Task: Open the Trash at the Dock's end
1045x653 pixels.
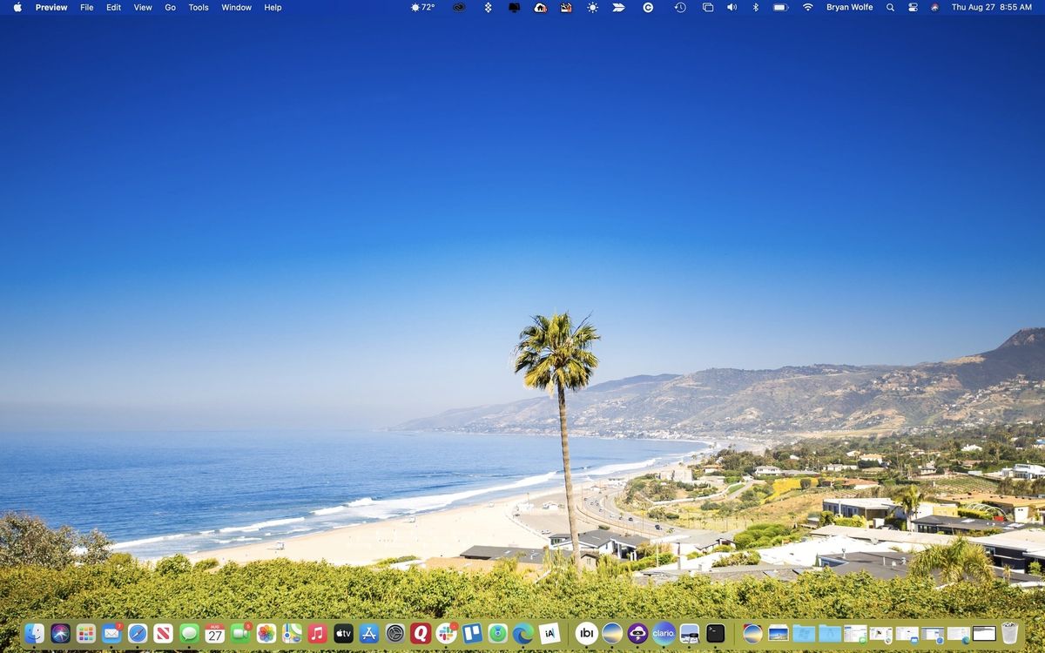Action: (1010, 633)
